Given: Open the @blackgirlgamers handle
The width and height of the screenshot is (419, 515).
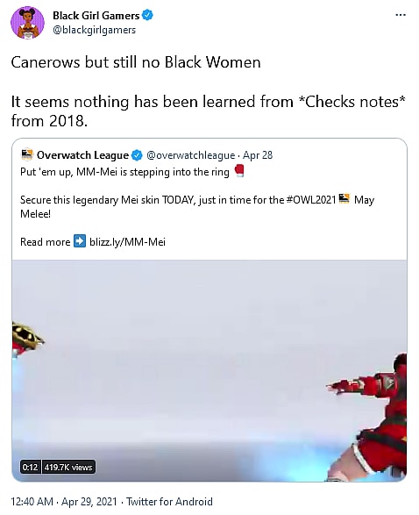Looking at the screenshot, I should 94,30.
